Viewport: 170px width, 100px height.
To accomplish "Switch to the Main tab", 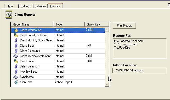I will (x=11, y=6).
